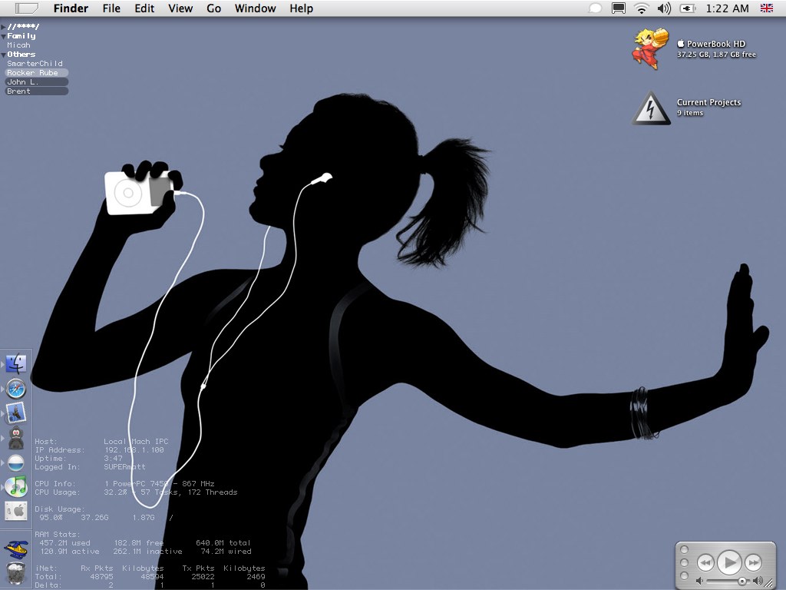The height and width of the screenshot is (590, 786).
Task: Open the Go menu
Action: (213, 8)
